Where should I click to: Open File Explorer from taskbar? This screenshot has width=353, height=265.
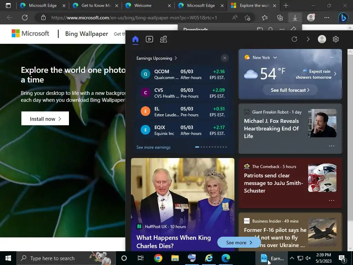coord(175,258)
